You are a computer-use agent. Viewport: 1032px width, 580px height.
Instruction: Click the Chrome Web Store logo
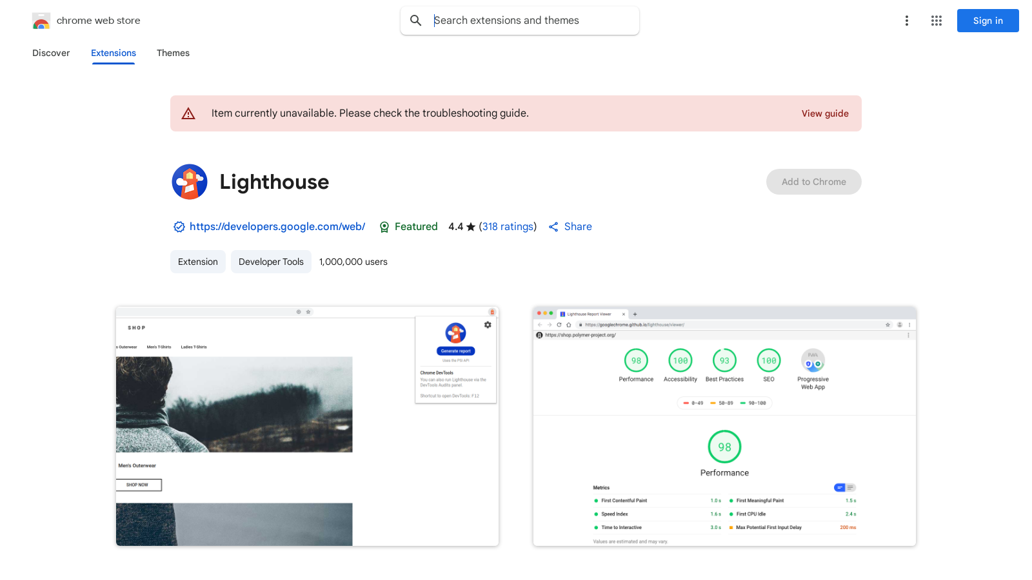(41, 21)
